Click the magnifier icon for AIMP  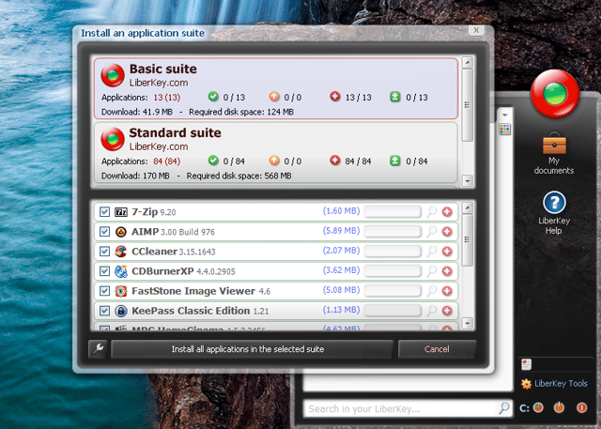[432, 231]
